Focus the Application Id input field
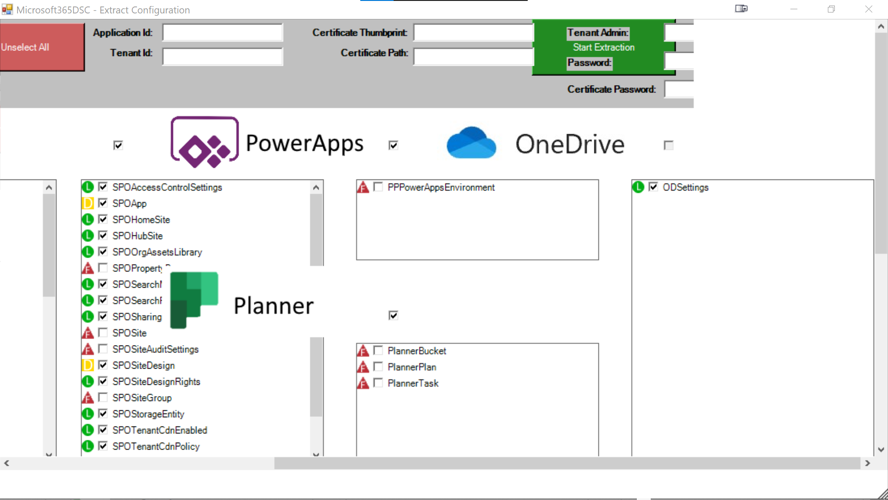This screenshot has height=500, width=888. (x=222, y=33)
